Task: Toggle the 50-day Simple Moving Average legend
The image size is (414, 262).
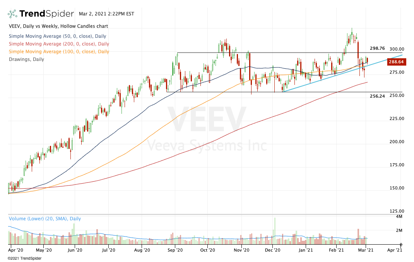Action: 58,36
